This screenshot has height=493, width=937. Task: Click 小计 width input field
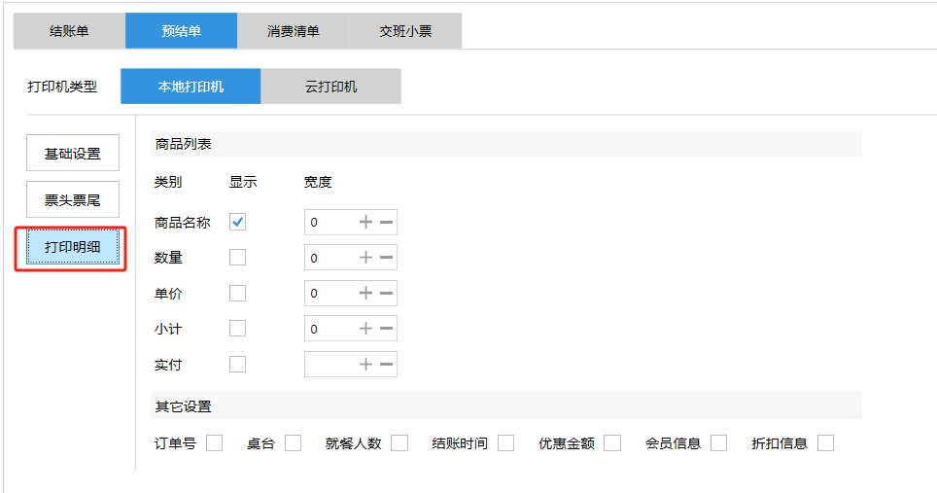(x=329, y=329)
